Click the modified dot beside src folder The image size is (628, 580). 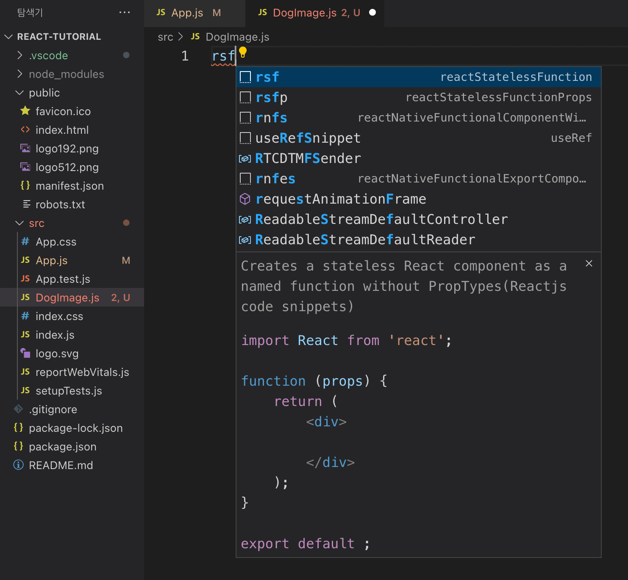pos(126,223)
